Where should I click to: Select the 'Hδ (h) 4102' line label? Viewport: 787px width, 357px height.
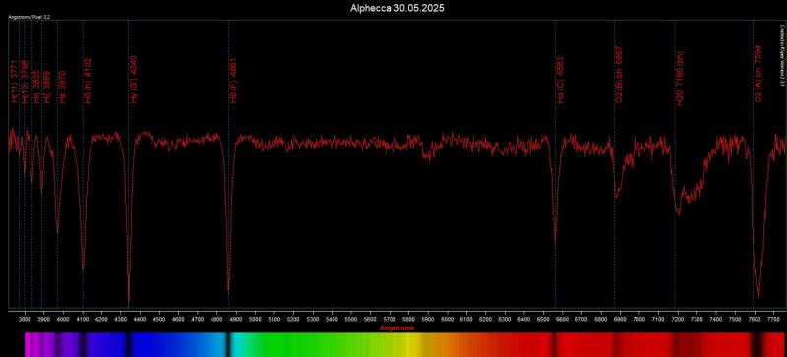point(88,81)
